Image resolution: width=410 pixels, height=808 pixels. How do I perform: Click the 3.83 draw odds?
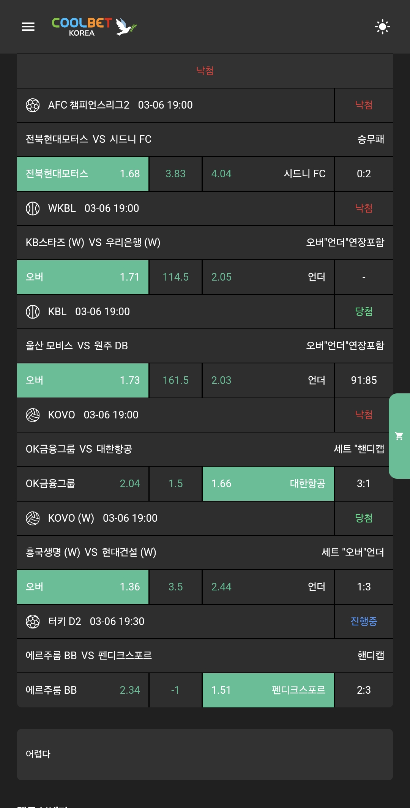pos(175,174)
